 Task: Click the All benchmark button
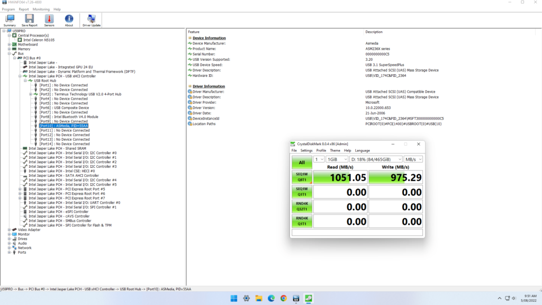[x=302, y=163]
